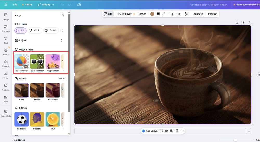Open the Design side panel

pos(6,17)
